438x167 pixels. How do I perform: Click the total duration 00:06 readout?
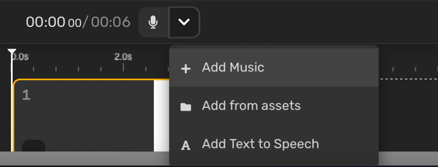tap(111, 22)
